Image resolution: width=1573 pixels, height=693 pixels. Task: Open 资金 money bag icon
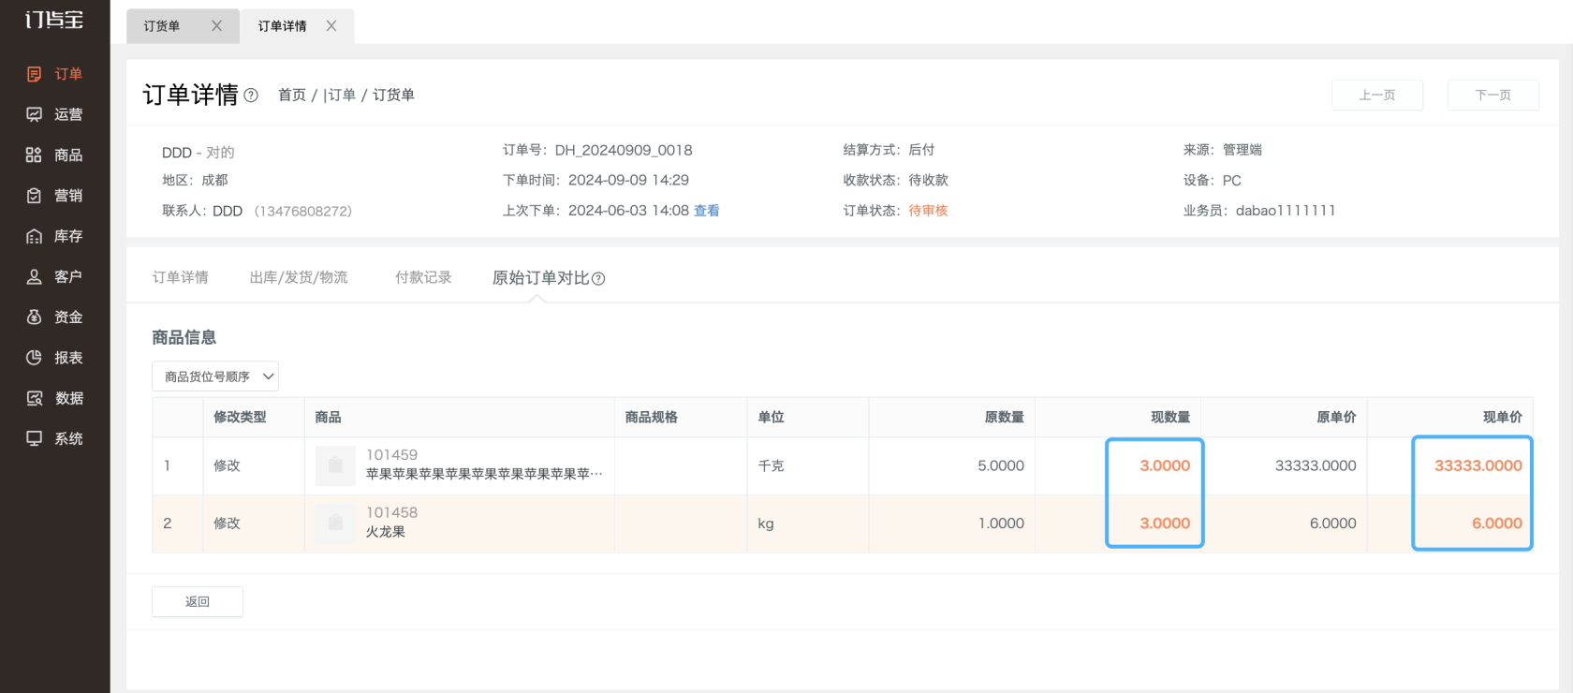[35, 317]
